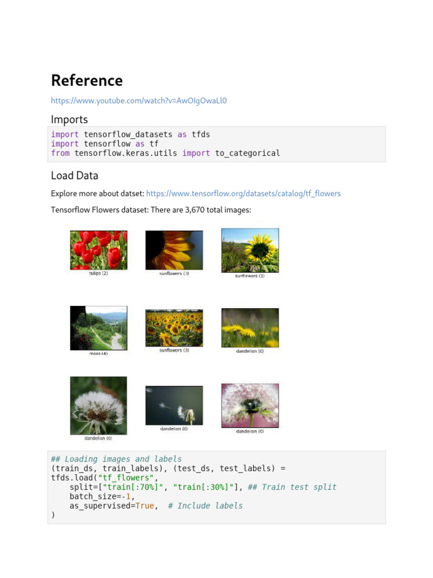Click the "tulips (2)" caption
This screenshot has width=433, height=578.
98,273
